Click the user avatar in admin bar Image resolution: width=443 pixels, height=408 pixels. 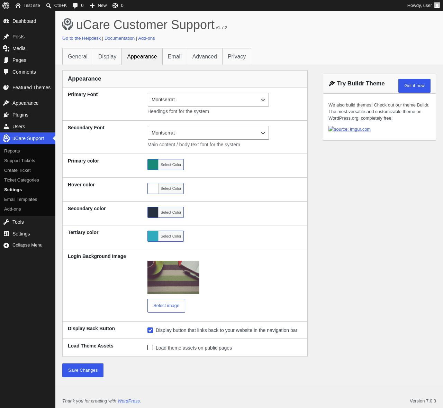(x=437, y=5)
